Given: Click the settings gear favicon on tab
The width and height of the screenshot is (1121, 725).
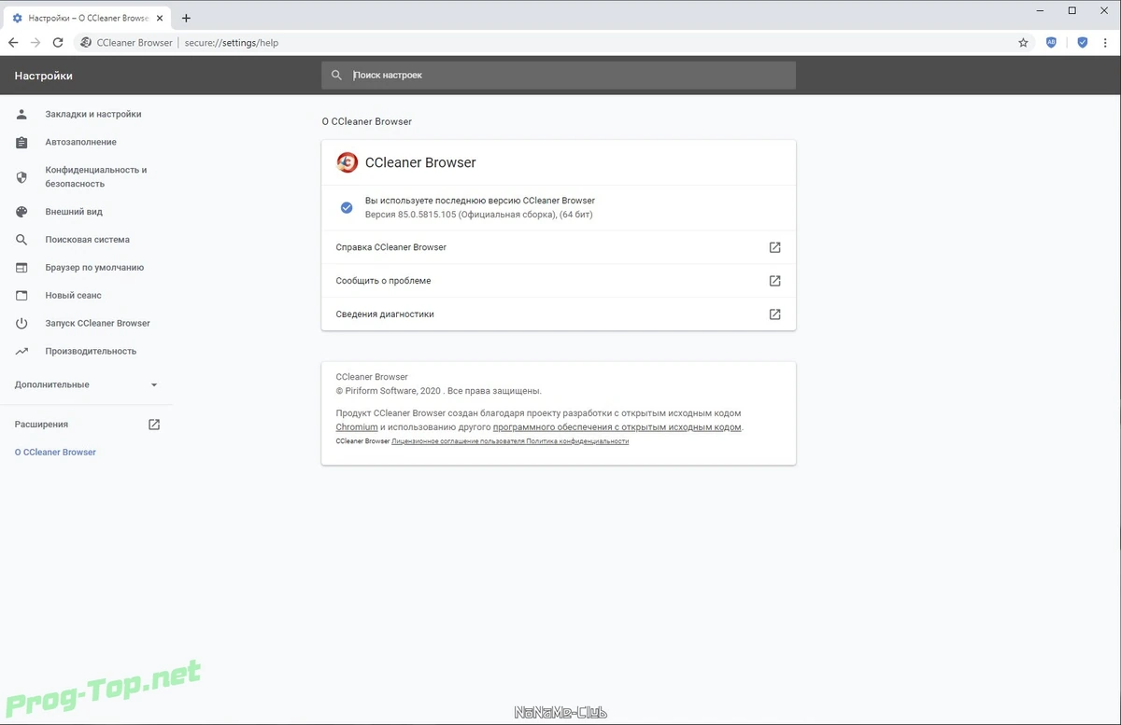Looking at the screenshot, I should click(17, 18).
